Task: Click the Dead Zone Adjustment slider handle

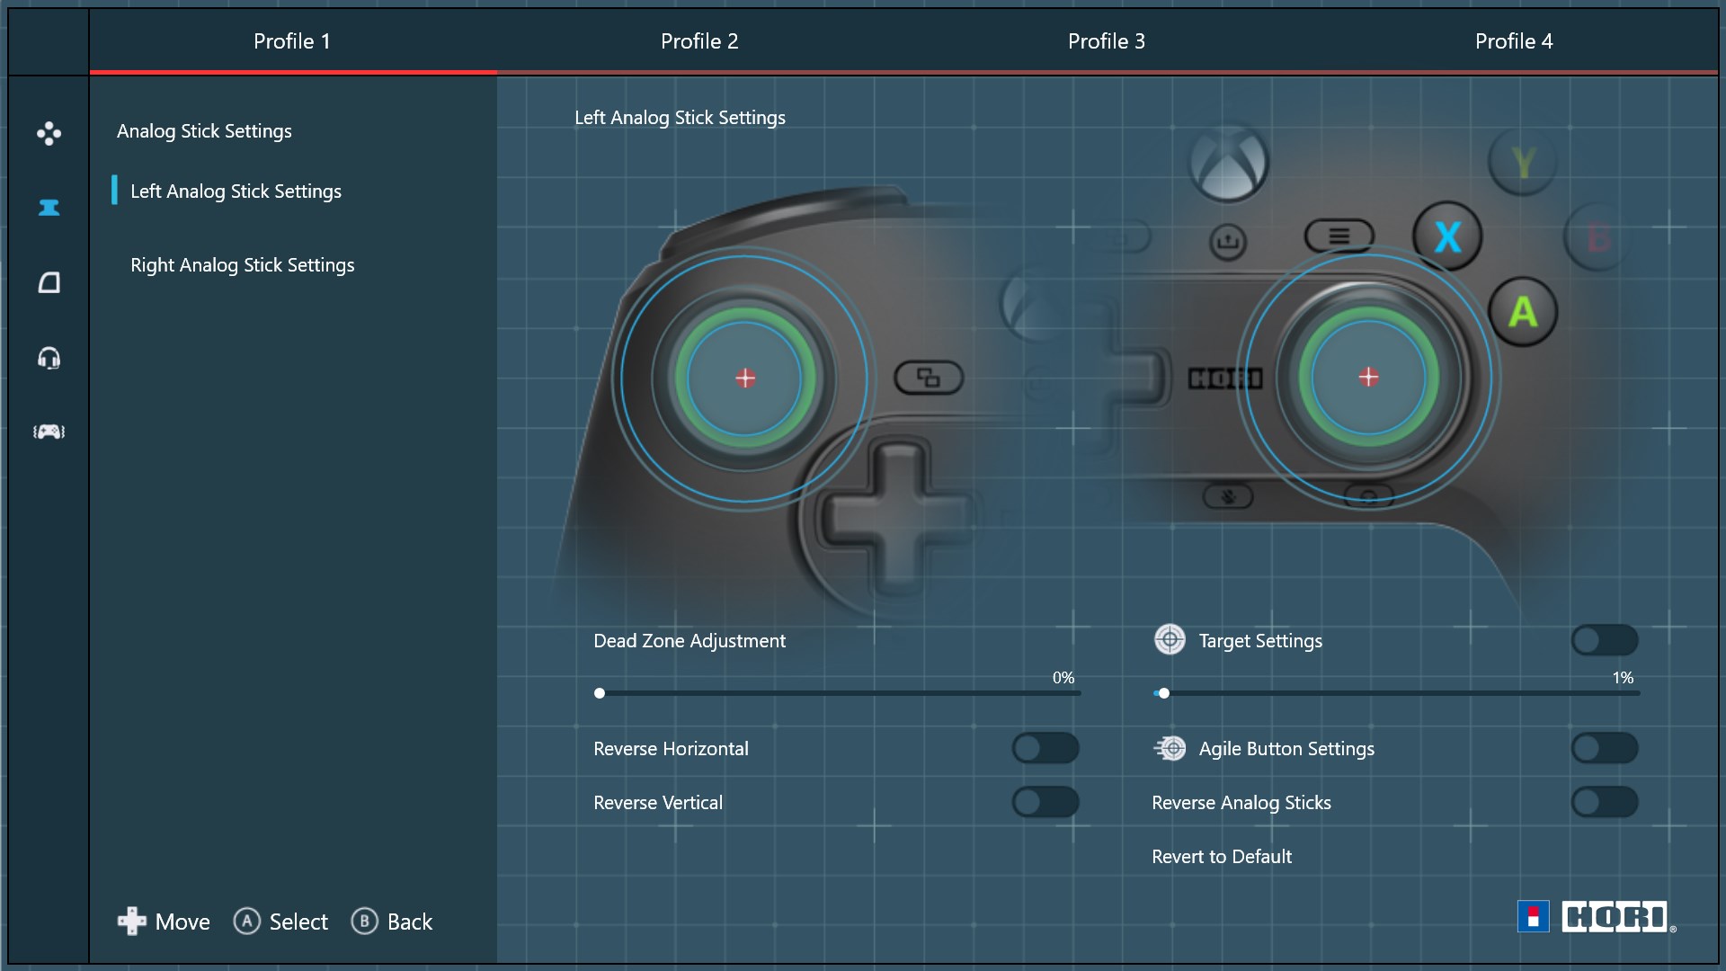Action: click(600, 693)
